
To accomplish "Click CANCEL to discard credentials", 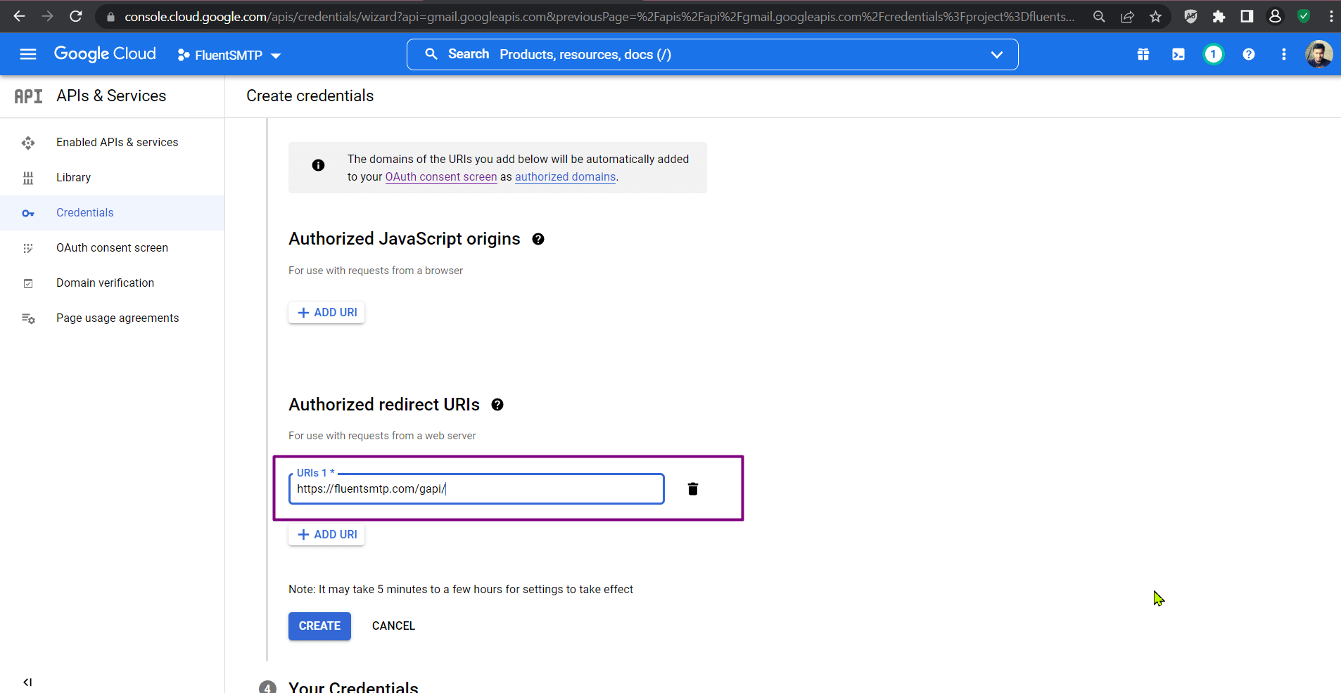I will (x=393, y=626).
